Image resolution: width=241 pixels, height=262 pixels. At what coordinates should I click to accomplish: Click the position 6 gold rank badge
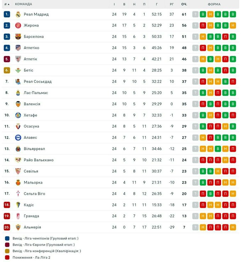7,70
